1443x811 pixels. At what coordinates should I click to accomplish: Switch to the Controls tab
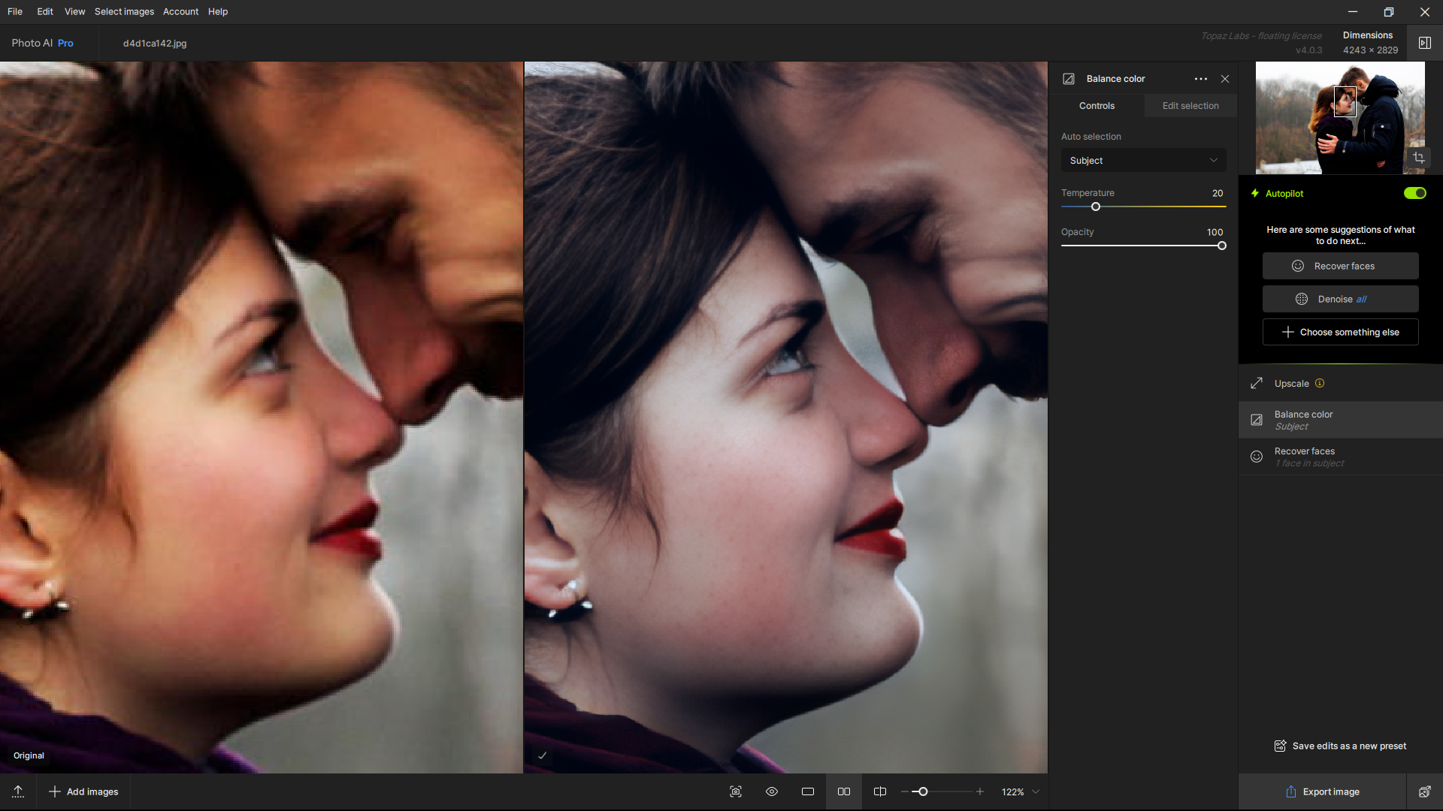point(1097,106)
